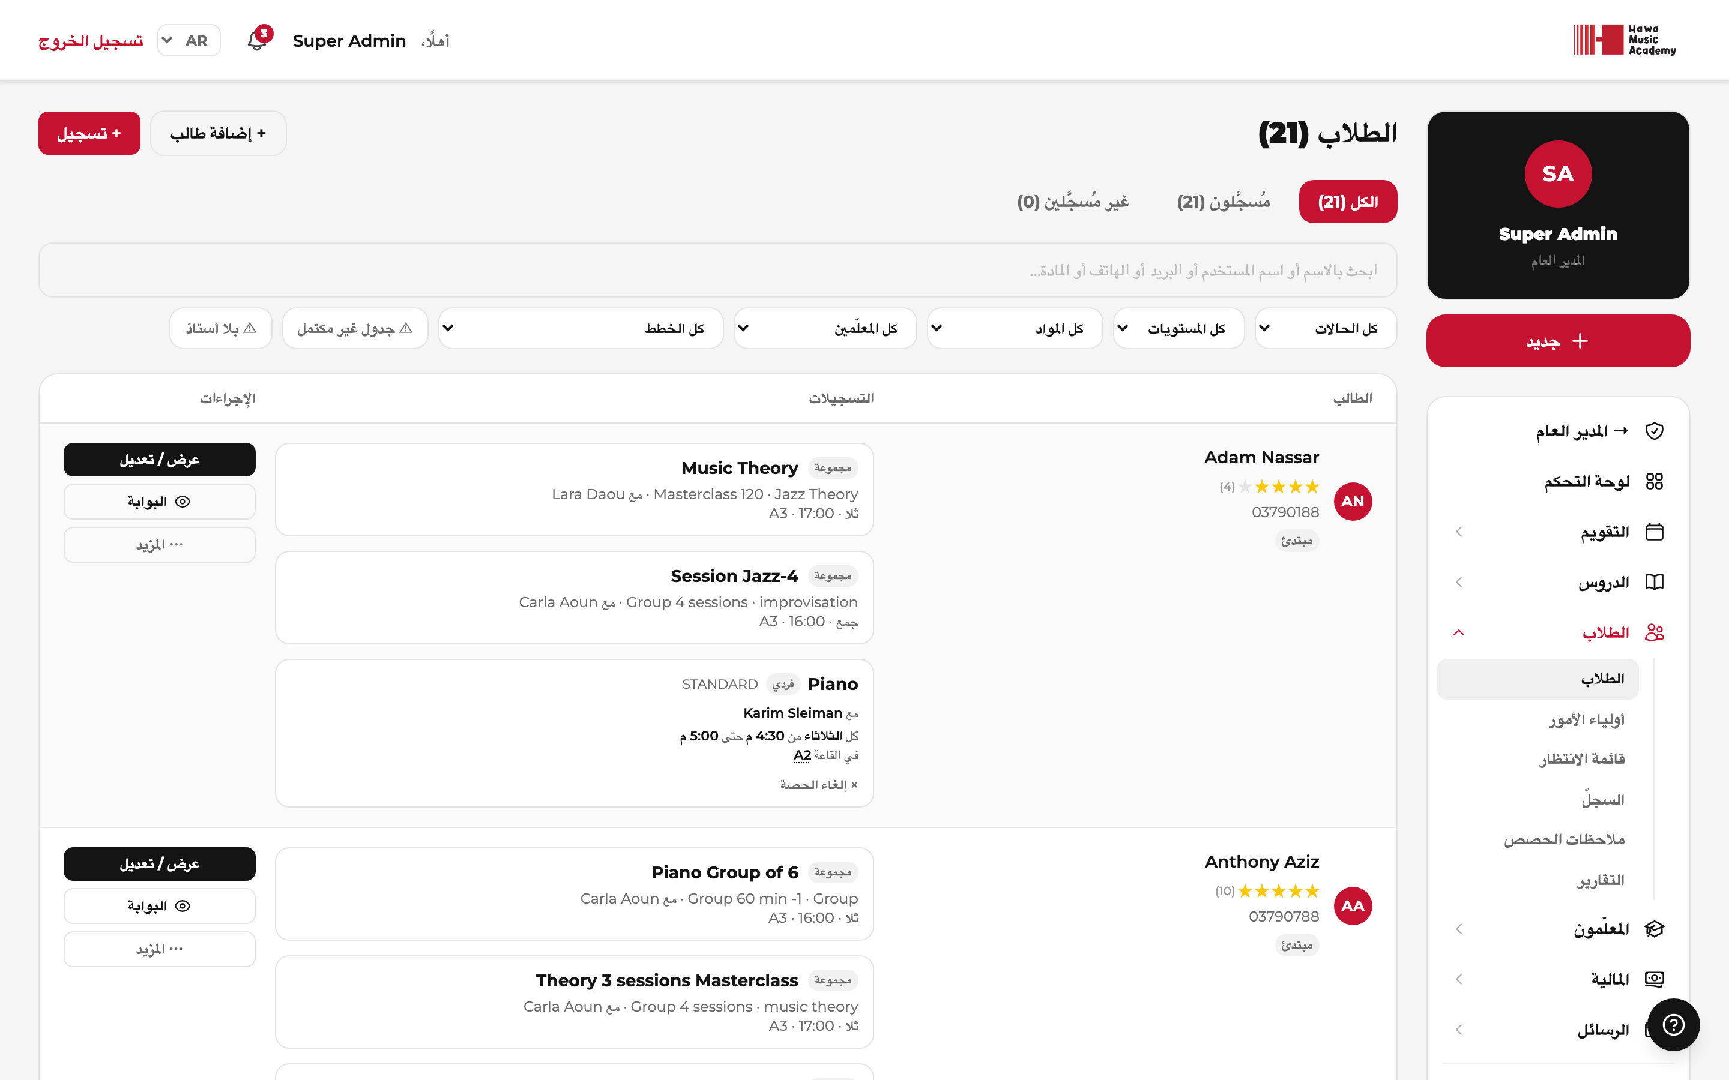
Task: Open المزيد menu for Anthony Aziz
Action: point(159,949)
